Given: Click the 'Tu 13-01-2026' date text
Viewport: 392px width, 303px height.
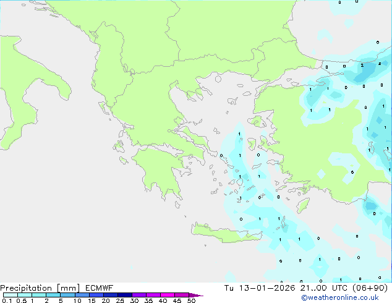Looking at the screenshot, I should [260, 288].
